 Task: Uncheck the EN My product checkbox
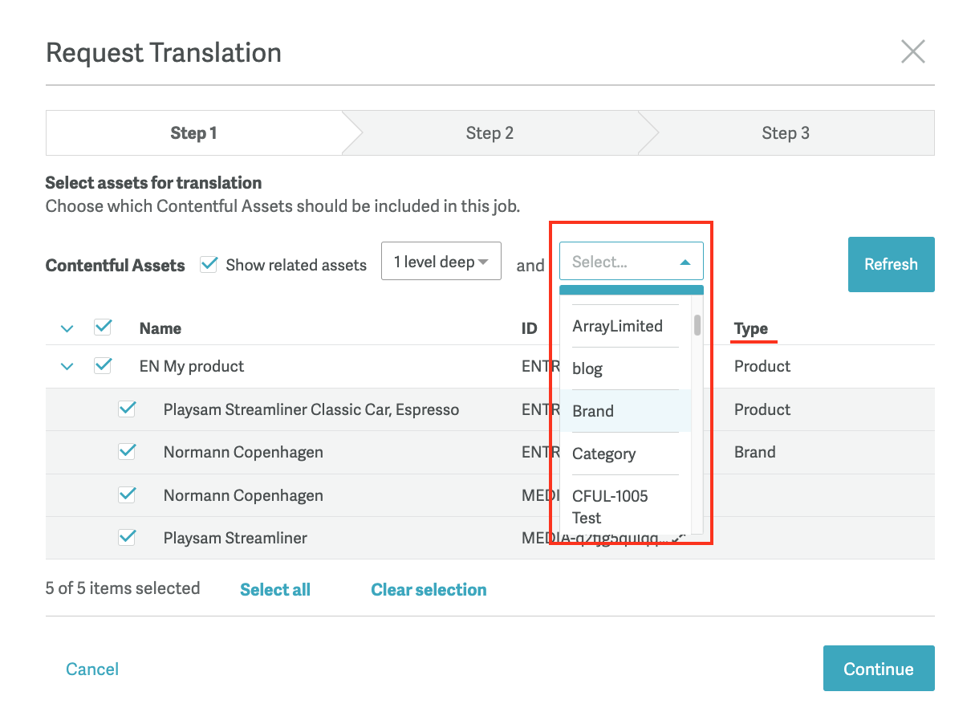103,365
